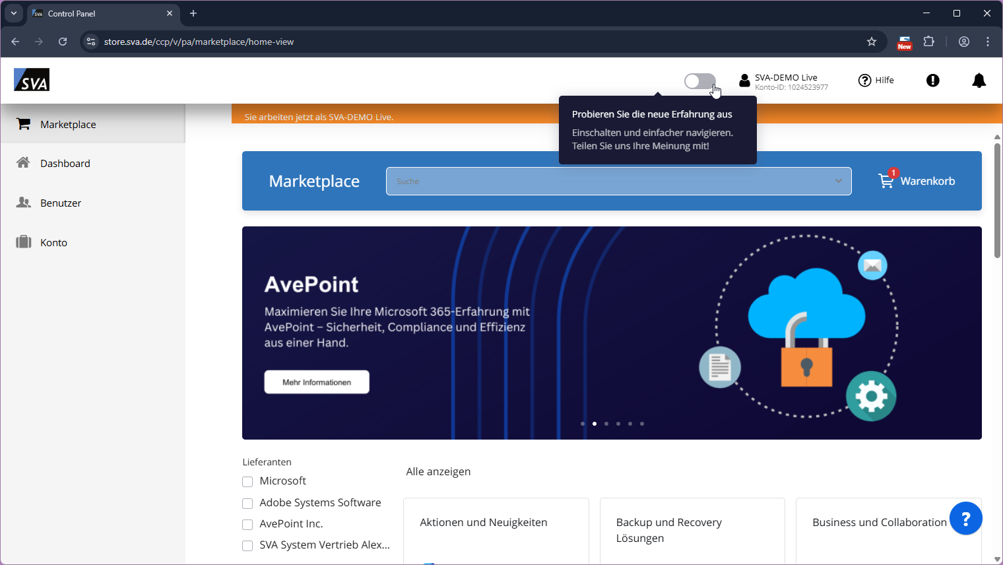Toggle the new experience switch
Screen dimensions: 1003x565
[x=699, y=81]
